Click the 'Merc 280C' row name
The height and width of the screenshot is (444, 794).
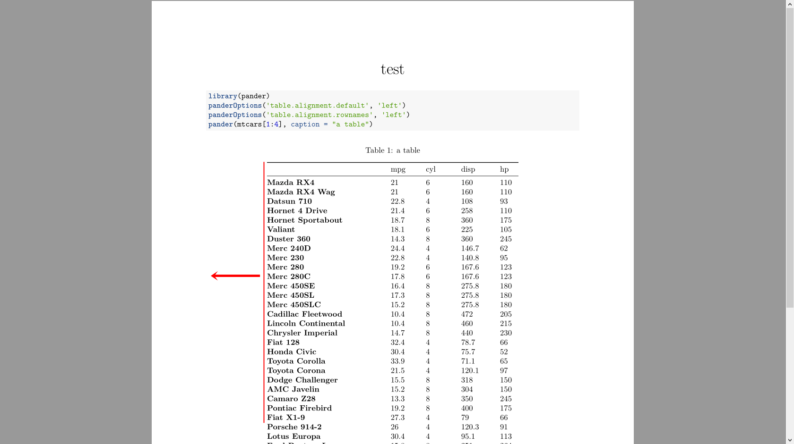tap(289, 276)
